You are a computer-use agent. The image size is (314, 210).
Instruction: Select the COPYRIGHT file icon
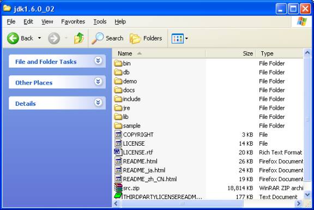click(x=118, y=135)
